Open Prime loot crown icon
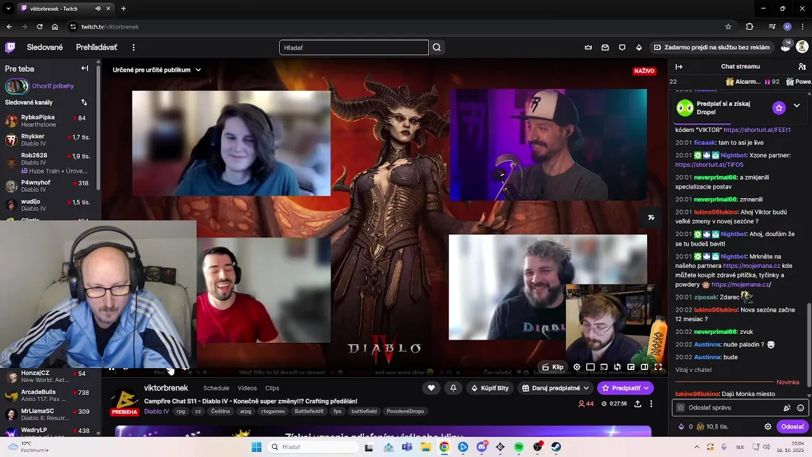 pos(588,47)
